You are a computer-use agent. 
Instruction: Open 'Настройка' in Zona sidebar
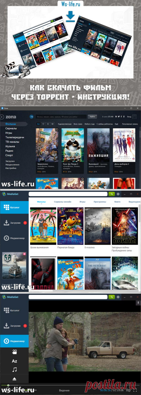tap(11, 168)
